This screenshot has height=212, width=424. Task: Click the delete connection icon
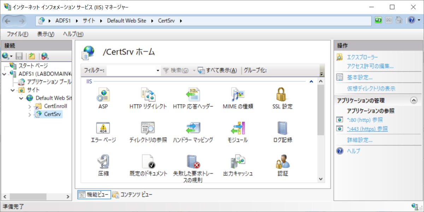click(x=45, y=56)
